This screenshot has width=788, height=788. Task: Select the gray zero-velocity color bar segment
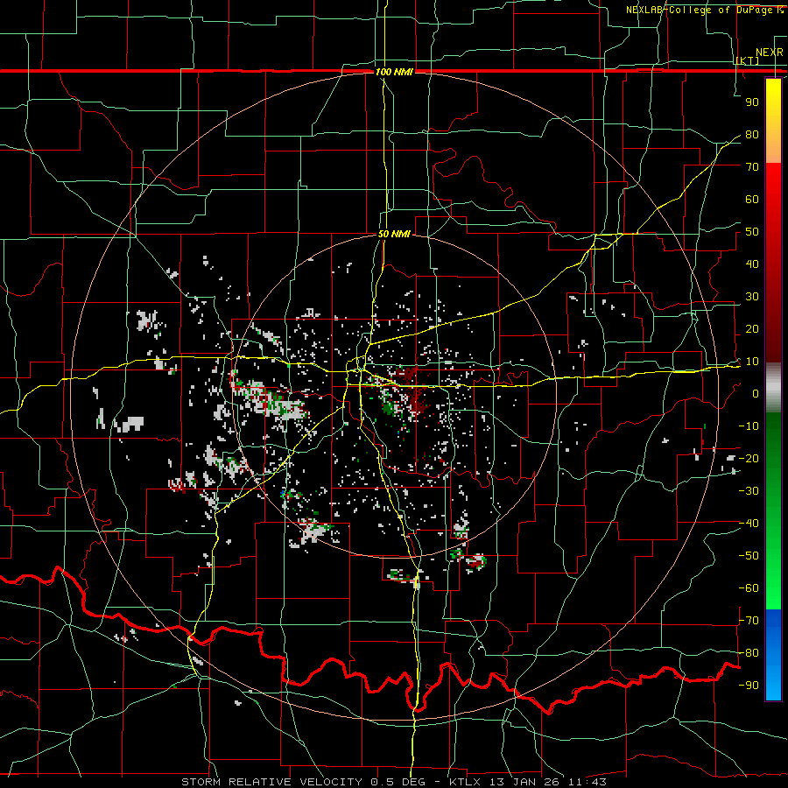click(773, 388)
